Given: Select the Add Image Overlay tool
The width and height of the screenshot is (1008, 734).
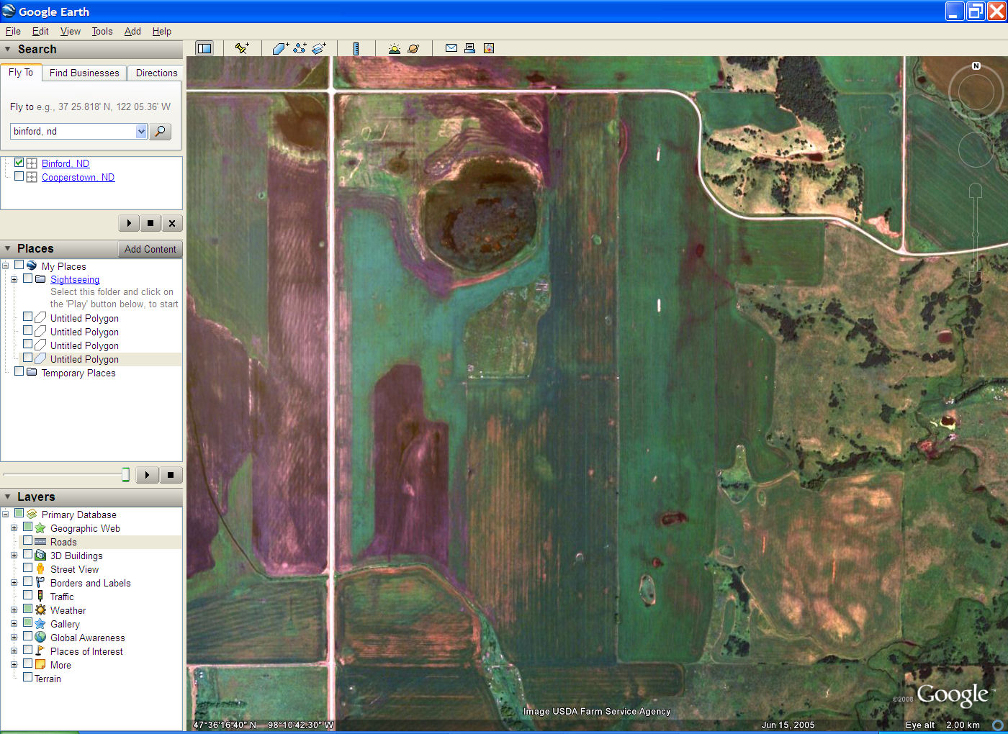Looking at the screenshot, I should click(319, 48).
